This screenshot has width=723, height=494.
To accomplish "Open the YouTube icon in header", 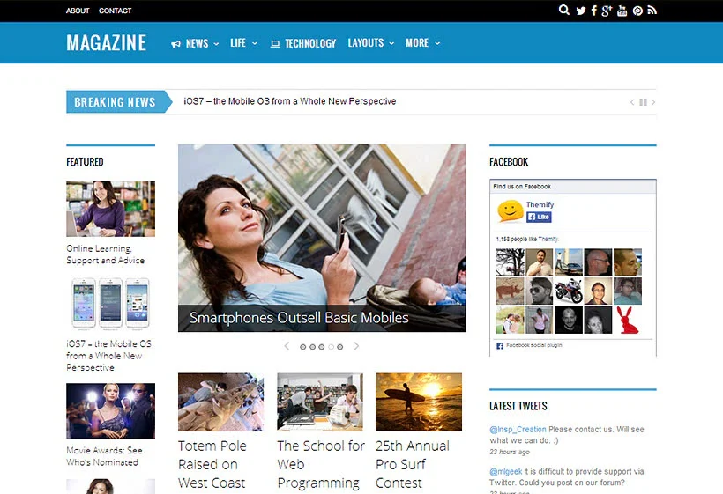I will 622,11.
